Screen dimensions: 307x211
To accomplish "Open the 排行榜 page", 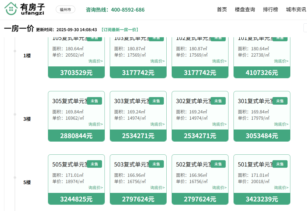I will [x=270, y=10].
